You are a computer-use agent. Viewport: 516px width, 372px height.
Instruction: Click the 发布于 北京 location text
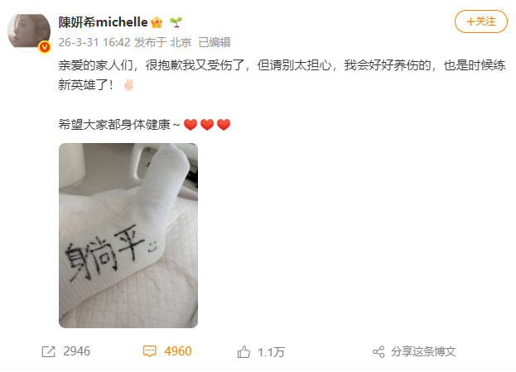point(162,42)
